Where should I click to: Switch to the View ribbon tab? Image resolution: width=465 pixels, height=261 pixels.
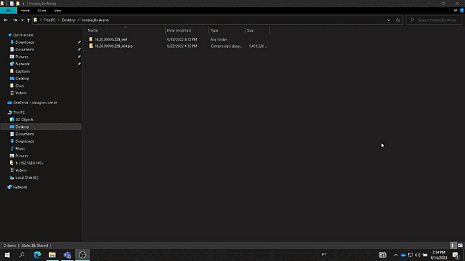coord(57,10)
